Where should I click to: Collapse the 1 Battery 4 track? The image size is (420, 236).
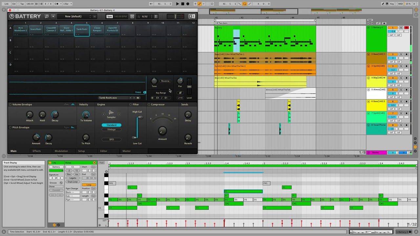tap(368, 28)
